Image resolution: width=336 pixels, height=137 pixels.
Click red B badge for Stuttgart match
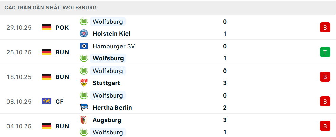coord(325,77)
